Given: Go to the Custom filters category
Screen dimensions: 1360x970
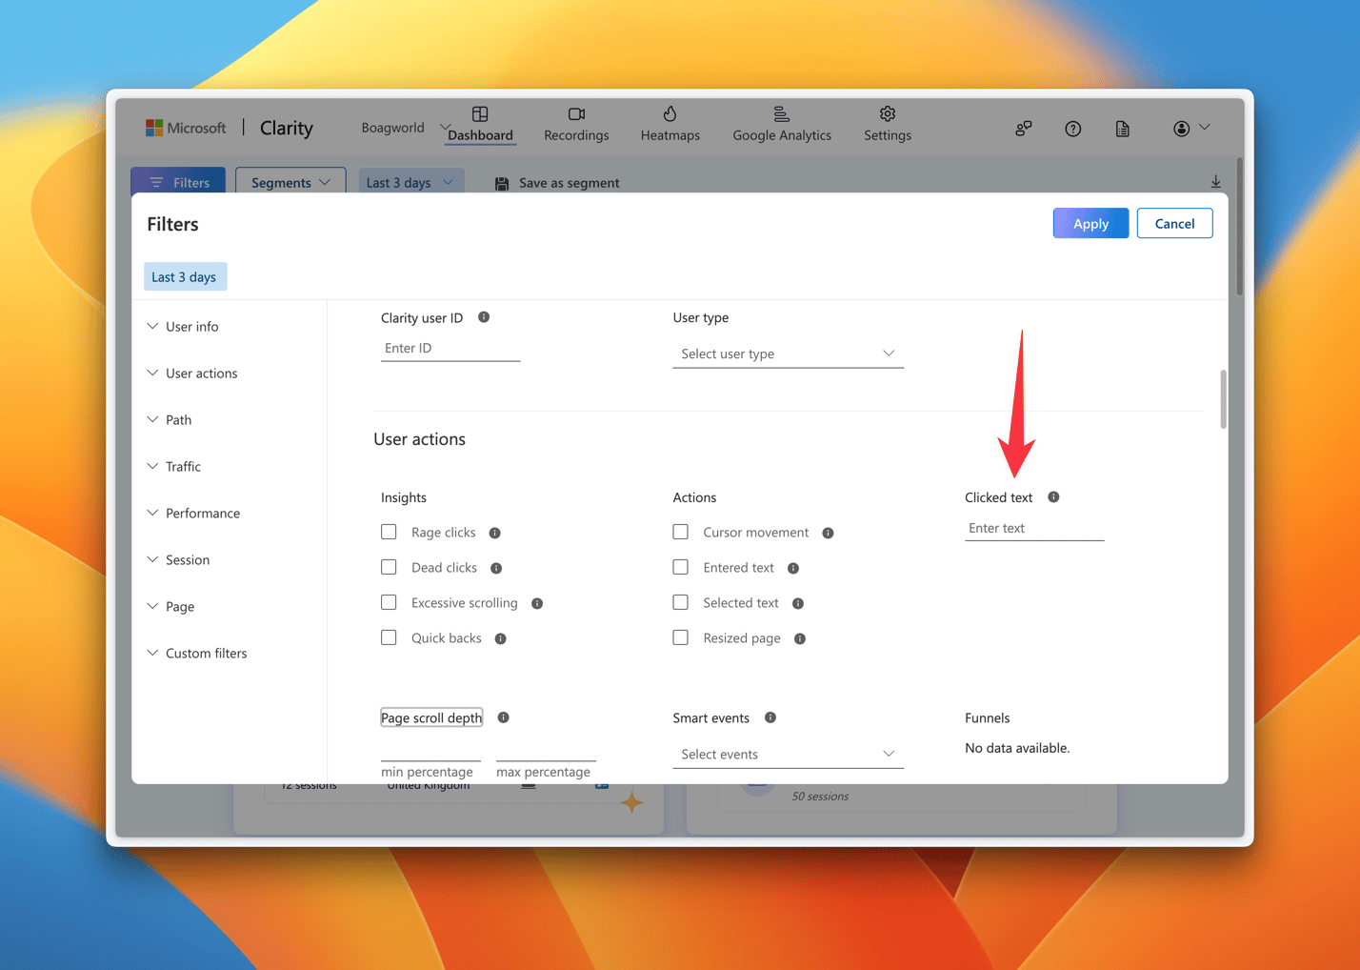Looking at the screenshot, I should pos(206,653).
